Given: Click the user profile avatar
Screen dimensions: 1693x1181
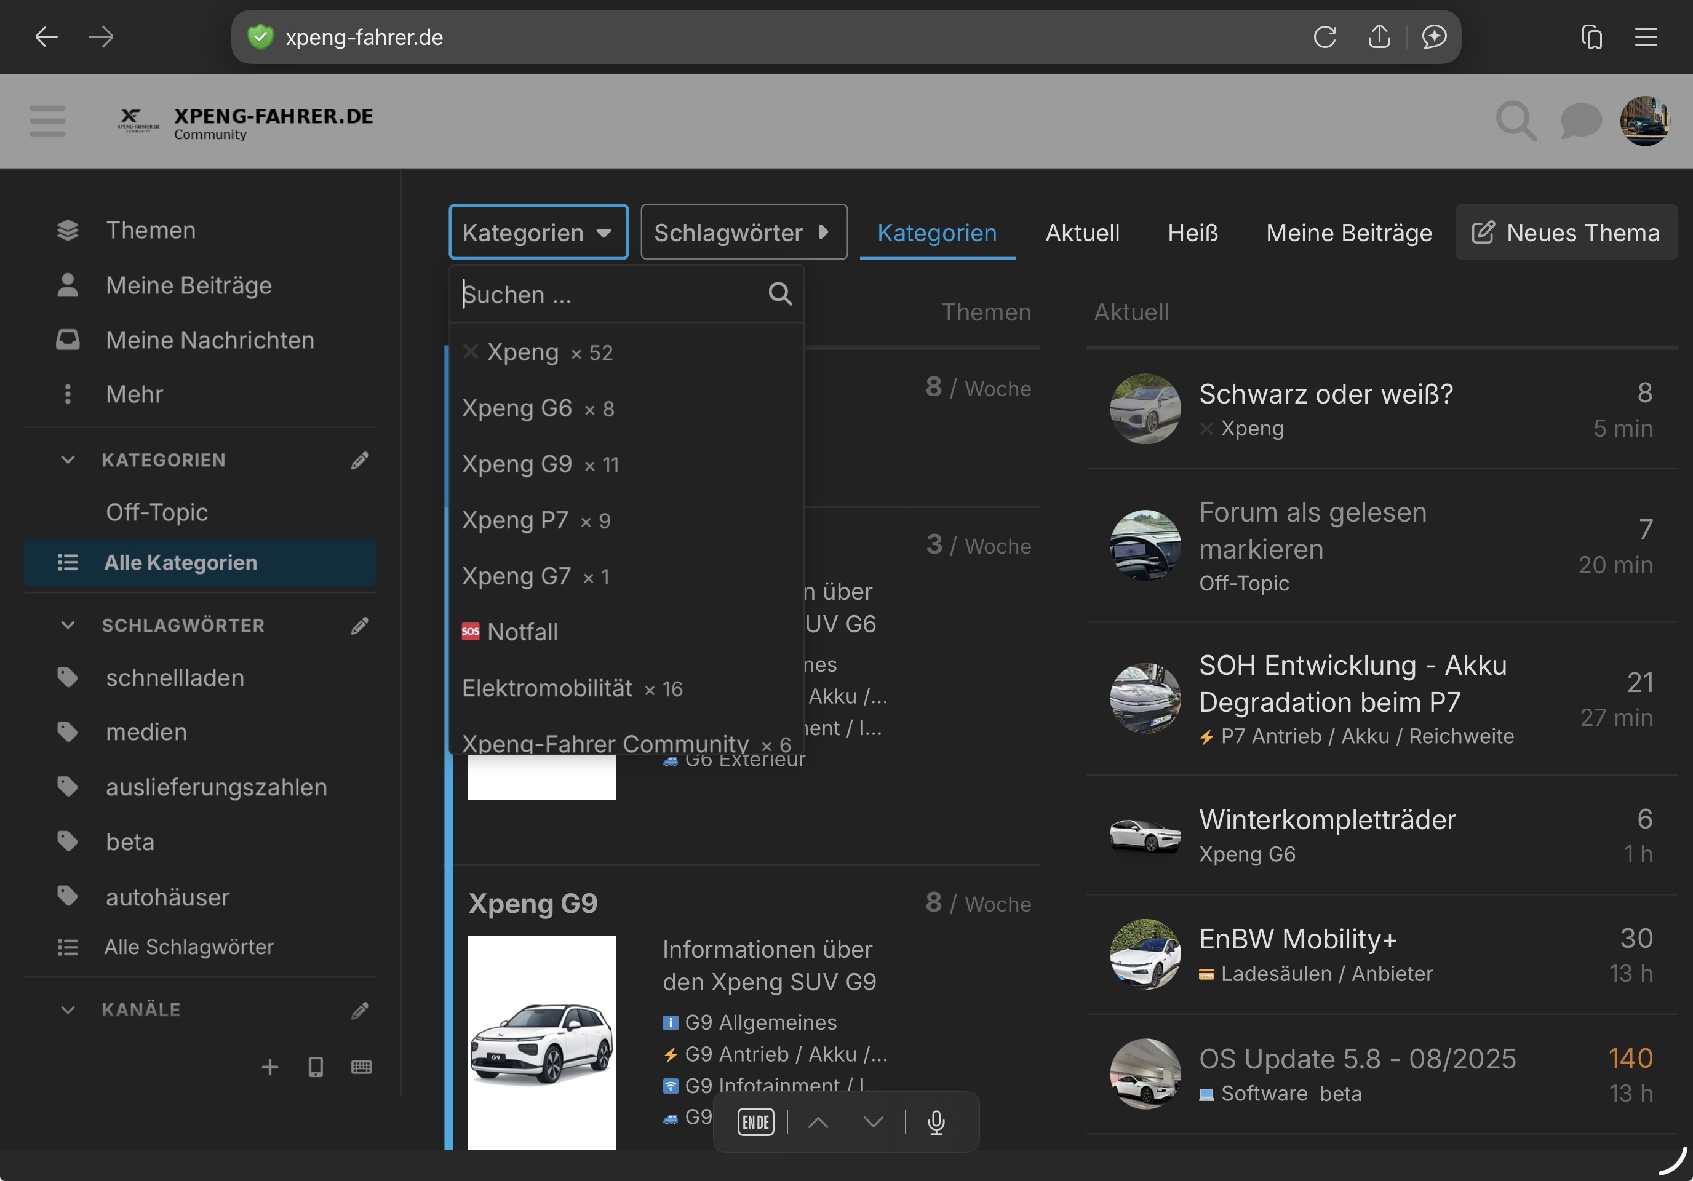Looking at the screenshot, I should coord(1644,121).
